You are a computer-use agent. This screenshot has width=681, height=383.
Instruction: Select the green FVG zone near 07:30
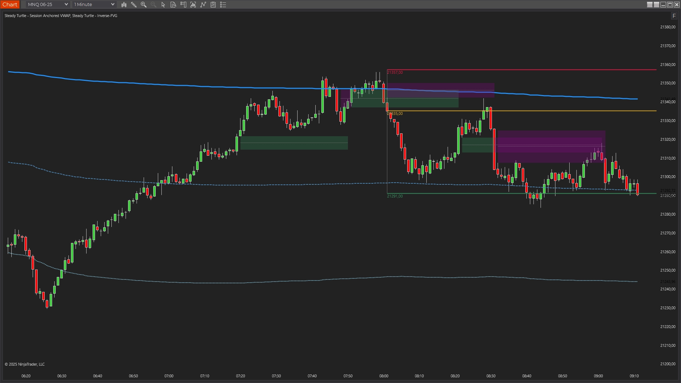coord(294,143)
